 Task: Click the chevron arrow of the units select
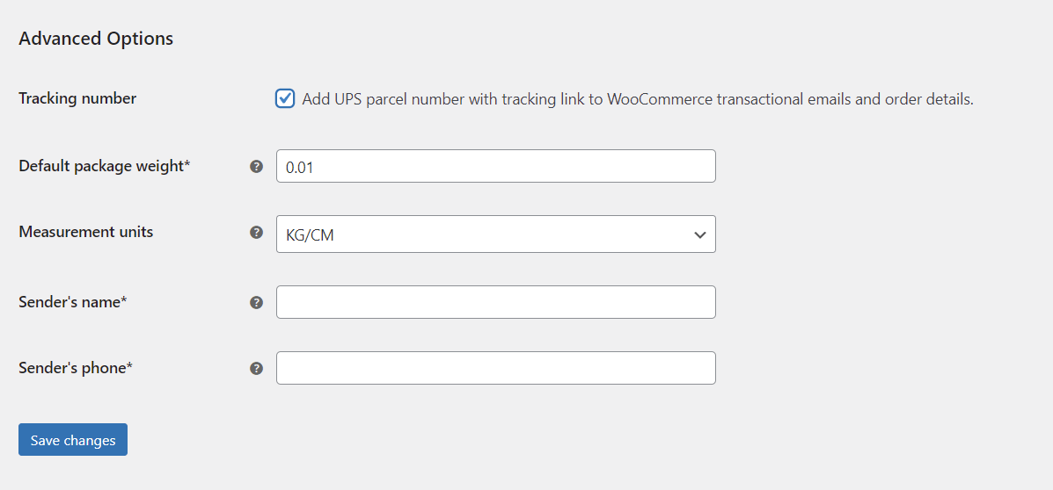point(700,234)
